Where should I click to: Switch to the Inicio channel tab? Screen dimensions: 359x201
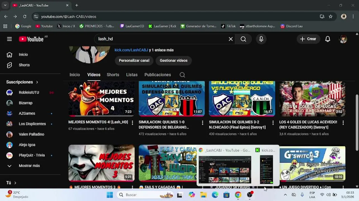click(75, 75)
